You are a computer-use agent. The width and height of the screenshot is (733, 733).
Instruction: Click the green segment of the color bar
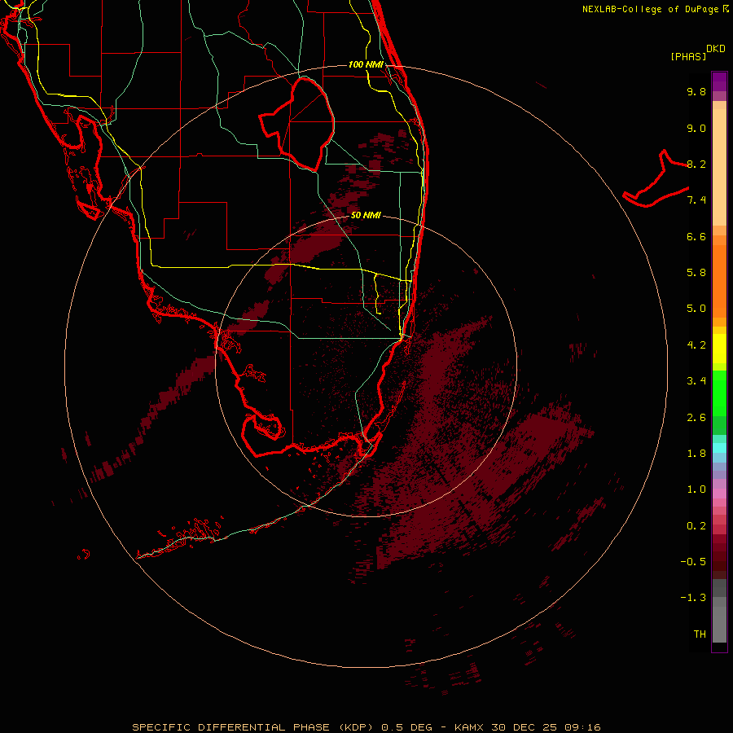719,393
